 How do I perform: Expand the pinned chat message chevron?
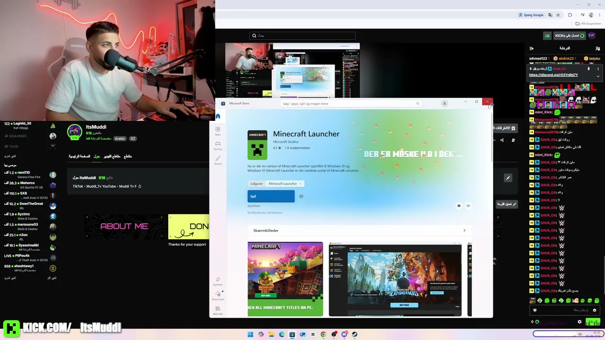(598, 76)
